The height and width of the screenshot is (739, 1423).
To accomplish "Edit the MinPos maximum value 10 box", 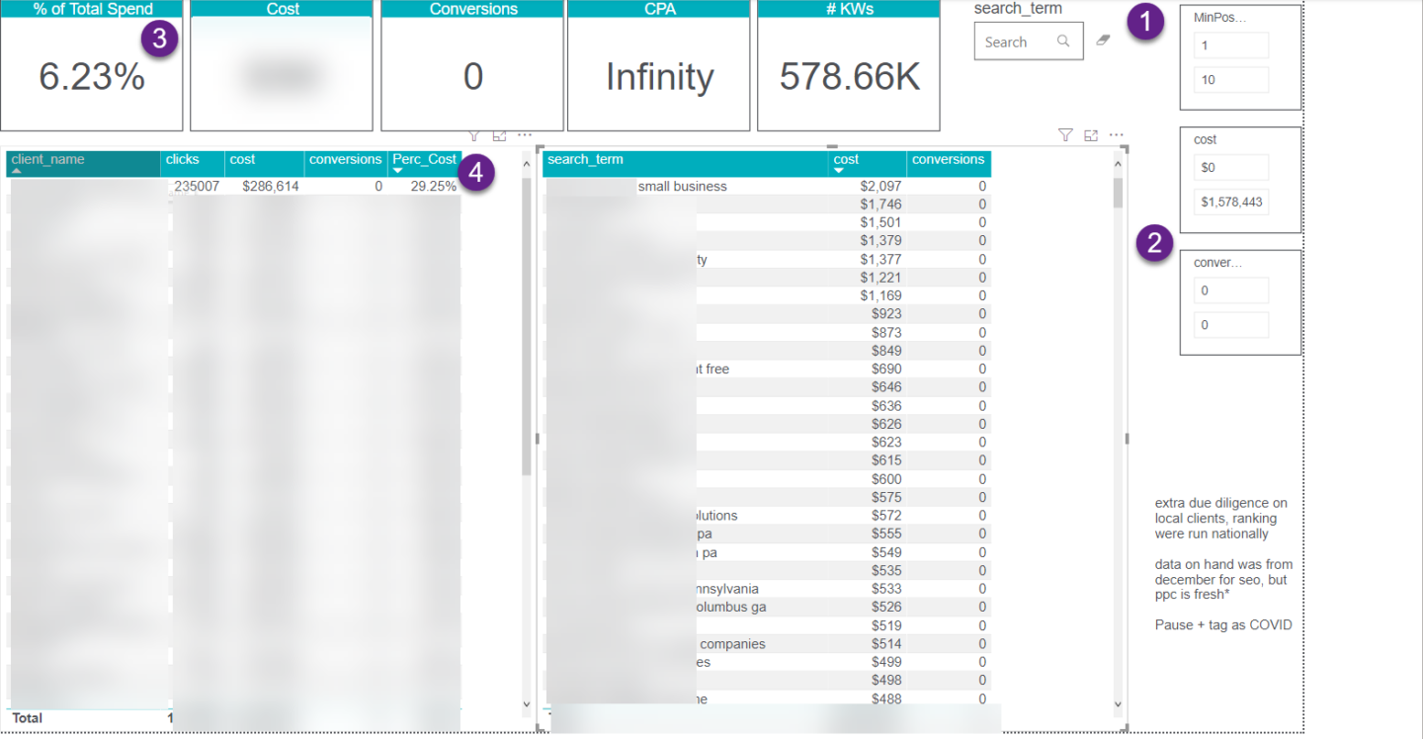I will pyautogui.click(x=1230, y=80).
